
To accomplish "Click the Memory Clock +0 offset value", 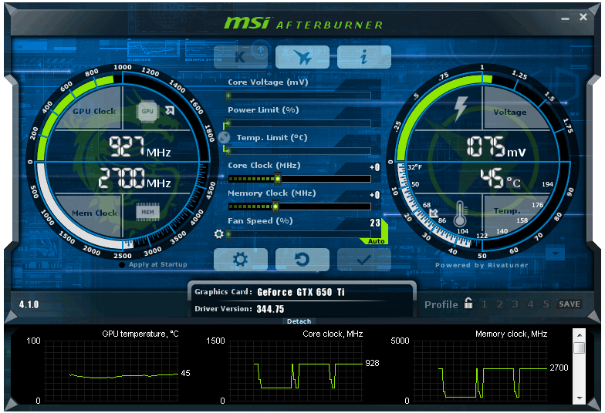I will (375, 196).
